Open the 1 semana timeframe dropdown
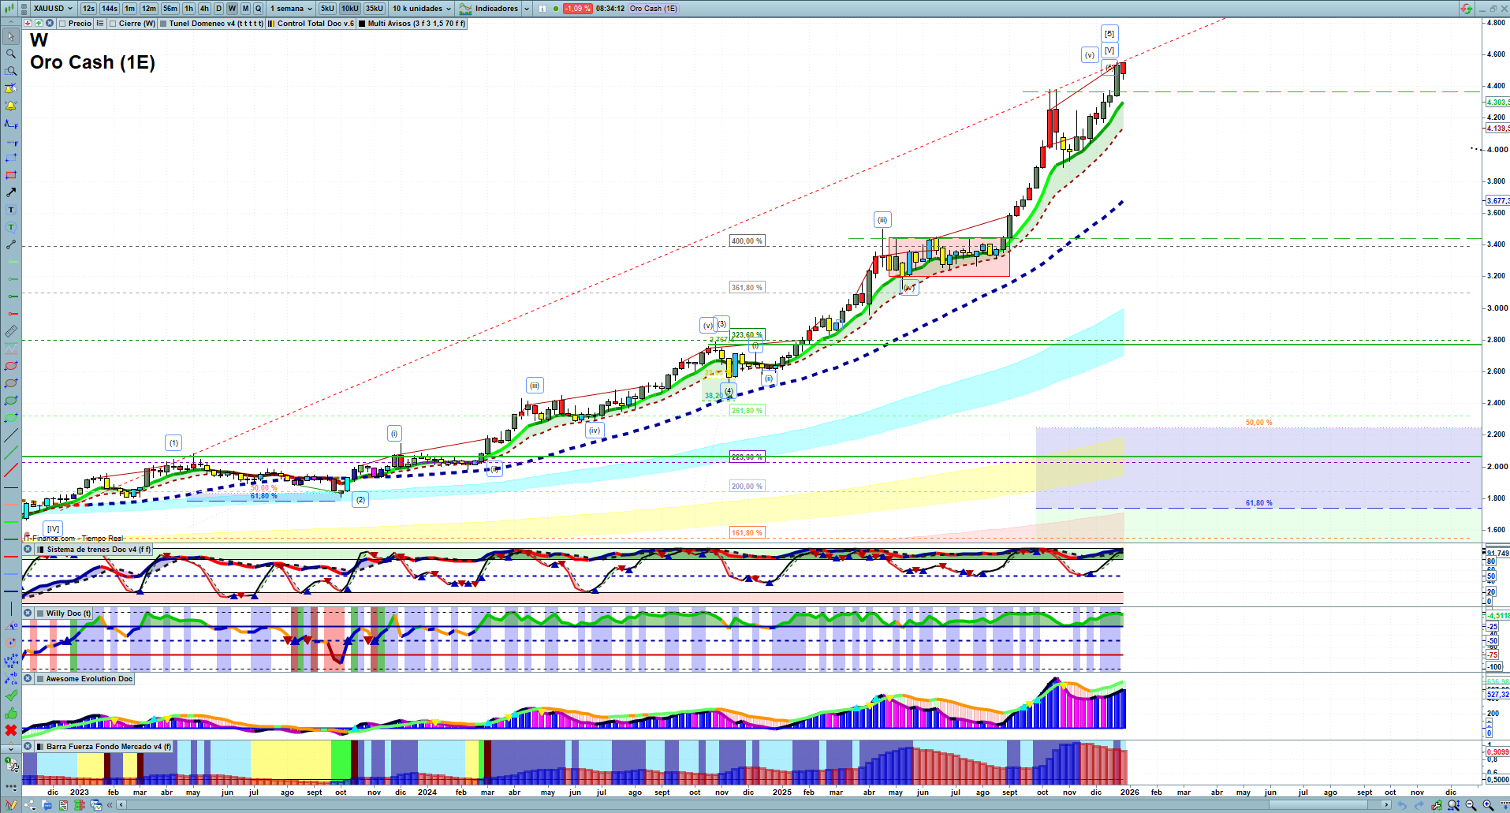This screenshot has width=1510, height=813. pyautogui.click(x=291, y=9)
